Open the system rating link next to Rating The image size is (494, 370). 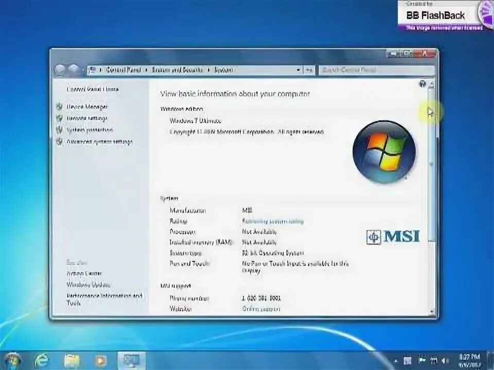click(273, 221)
